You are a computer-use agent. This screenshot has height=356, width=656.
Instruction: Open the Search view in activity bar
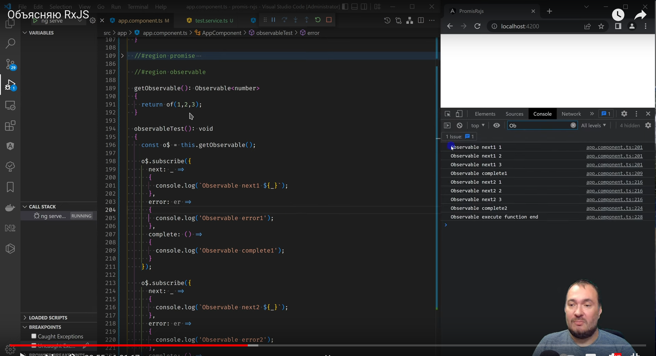[x=10, y=43]
